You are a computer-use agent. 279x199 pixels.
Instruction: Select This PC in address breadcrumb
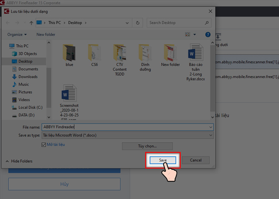[x=55, y=23]
